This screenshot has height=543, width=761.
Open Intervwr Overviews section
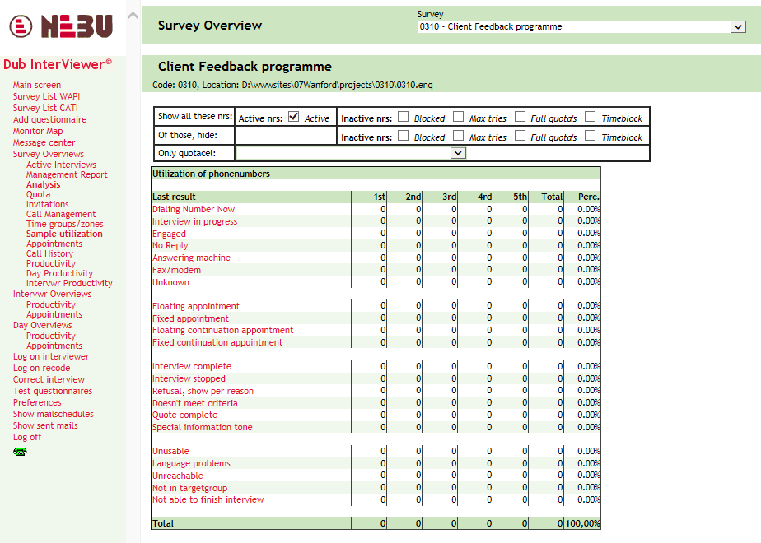[53, 294]
